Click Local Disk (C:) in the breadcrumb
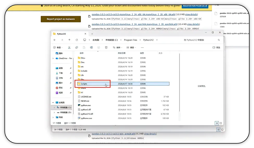This screenshot has height=148, width=254. [x=111, y=40]
